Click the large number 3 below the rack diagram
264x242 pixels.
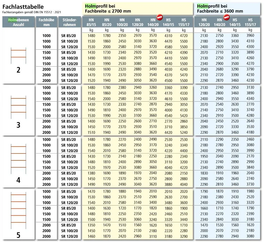point(18,125)
